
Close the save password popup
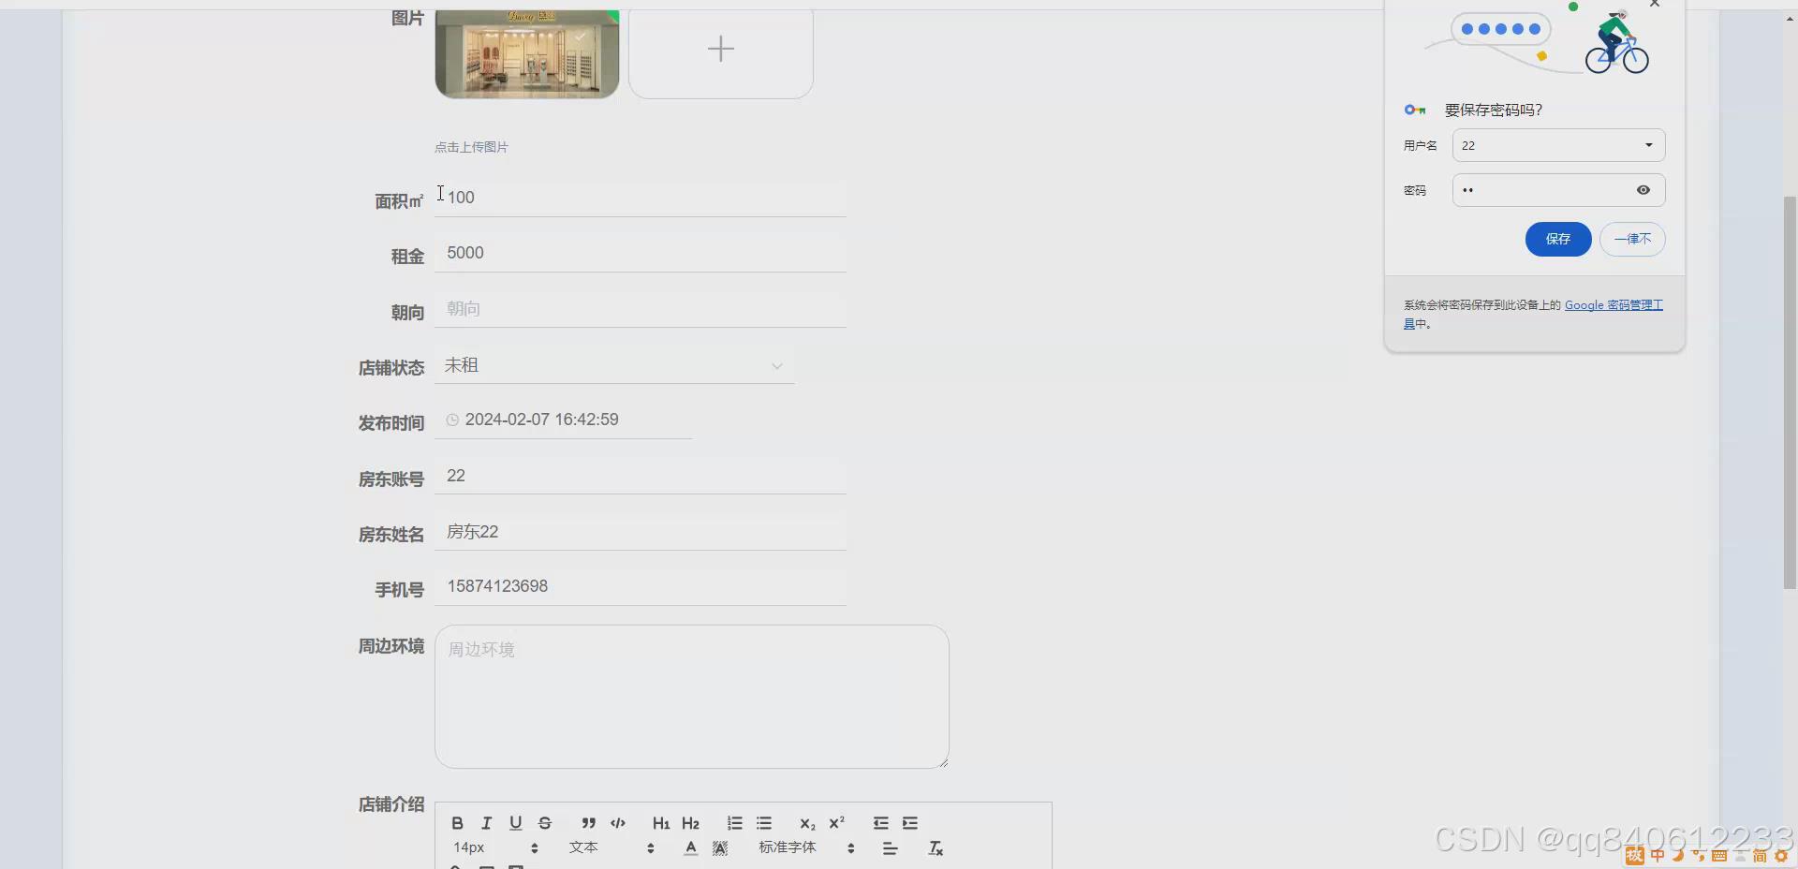click(x=1655, y=4)
